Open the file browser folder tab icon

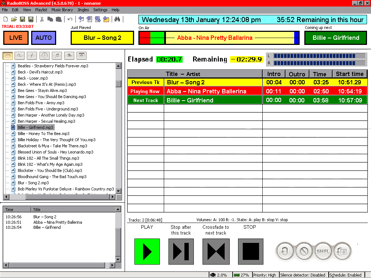tap(8, 55)
